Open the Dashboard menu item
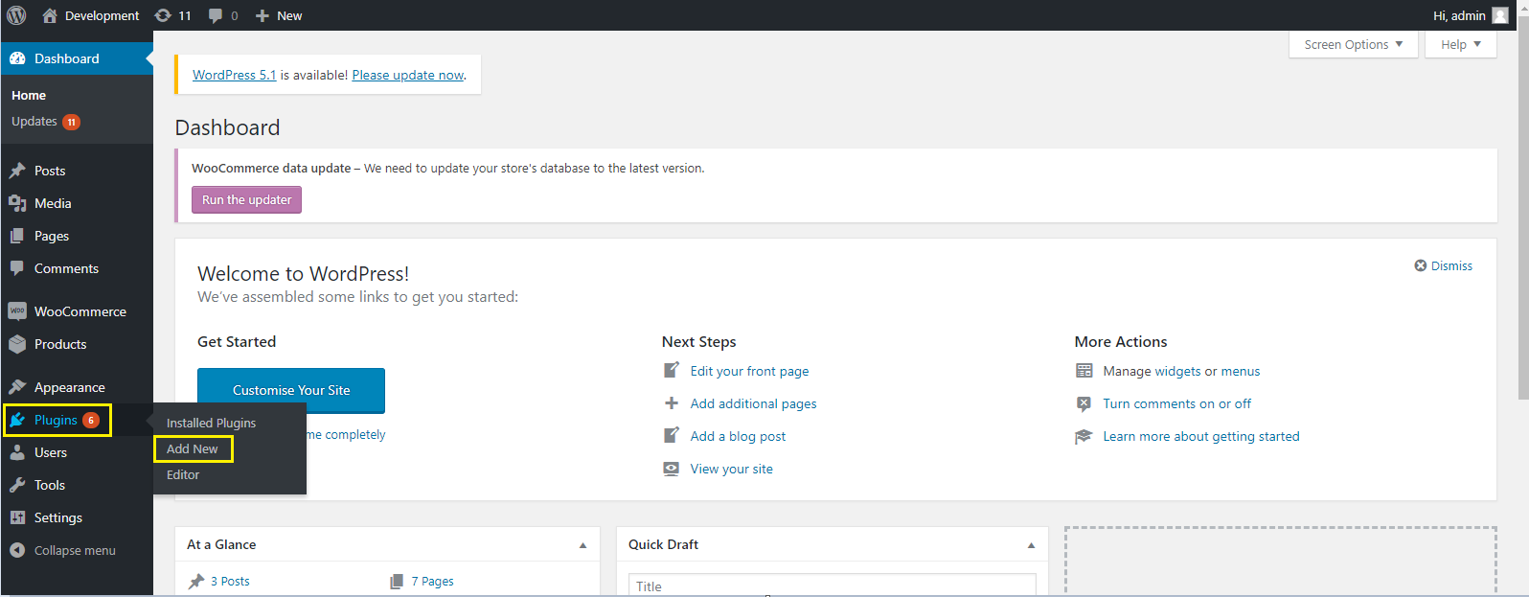 (77, 58)
